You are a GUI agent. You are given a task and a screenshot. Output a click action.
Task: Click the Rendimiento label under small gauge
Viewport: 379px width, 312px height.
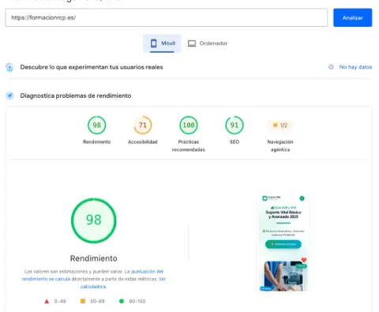point(97,142)
